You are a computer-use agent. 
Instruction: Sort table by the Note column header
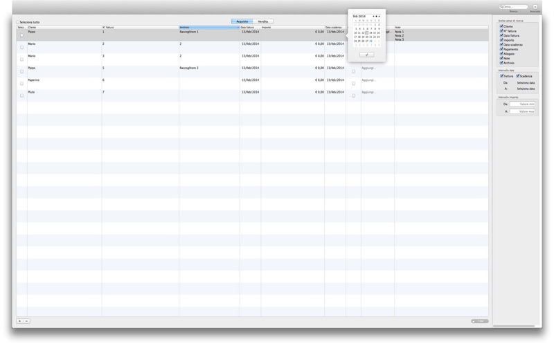(441, 27)
